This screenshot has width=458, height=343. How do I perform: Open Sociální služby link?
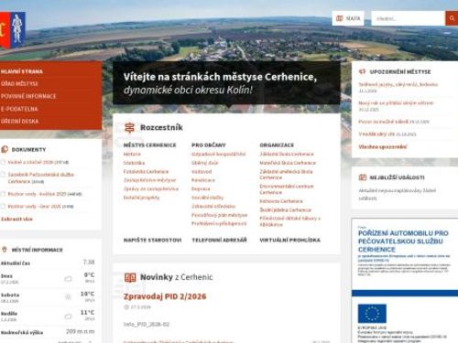point(208,198)
